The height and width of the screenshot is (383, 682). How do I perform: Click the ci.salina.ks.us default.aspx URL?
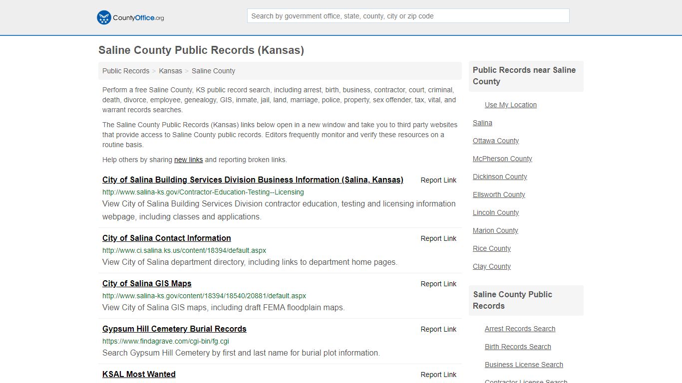(x=184, y=250)
